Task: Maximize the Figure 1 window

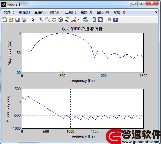Action: tap(141, 3)
